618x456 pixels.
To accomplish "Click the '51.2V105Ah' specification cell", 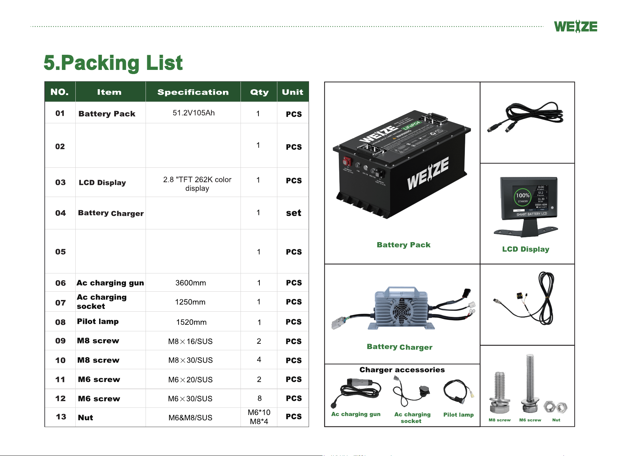I will (193, 113).
